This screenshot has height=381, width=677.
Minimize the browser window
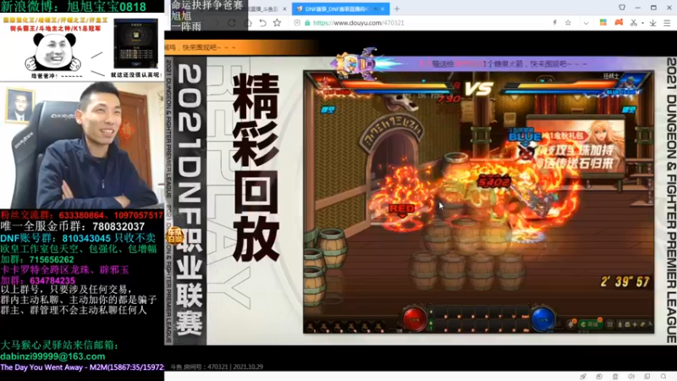click(638, 8)
